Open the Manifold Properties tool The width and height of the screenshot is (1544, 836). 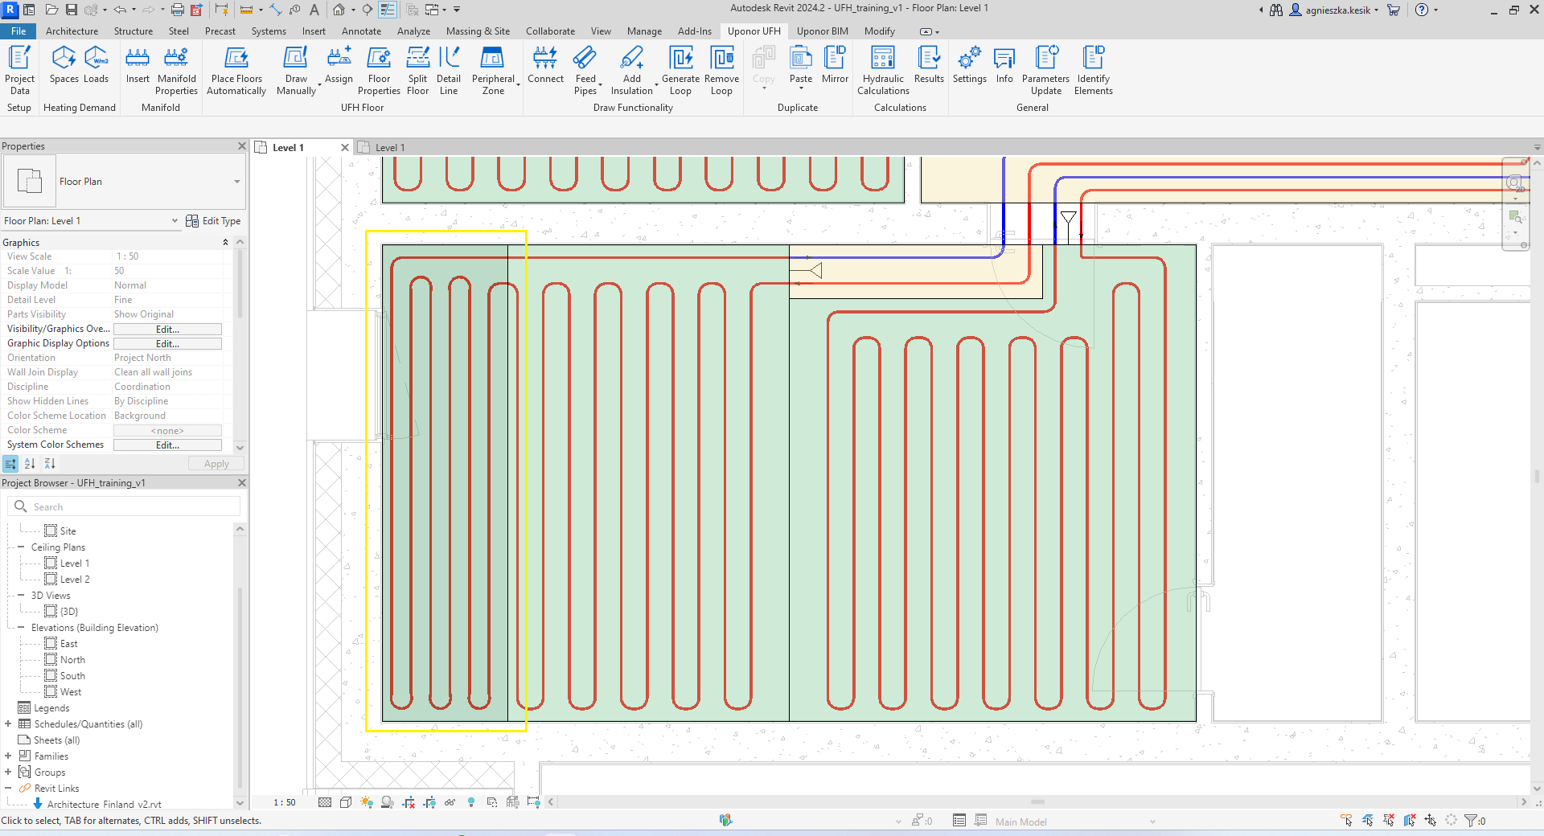click(176, 70)
